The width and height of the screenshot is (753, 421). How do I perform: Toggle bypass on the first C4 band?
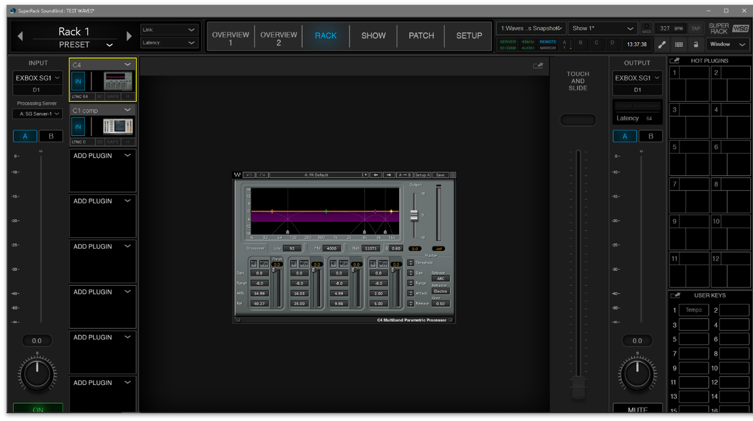coord(264,264)
